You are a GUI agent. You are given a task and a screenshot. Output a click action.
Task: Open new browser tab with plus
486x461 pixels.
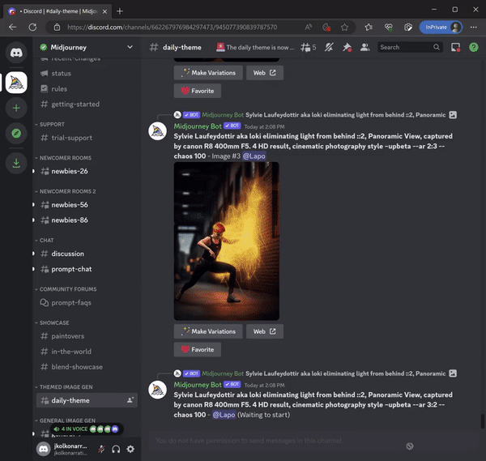point(120,11)
